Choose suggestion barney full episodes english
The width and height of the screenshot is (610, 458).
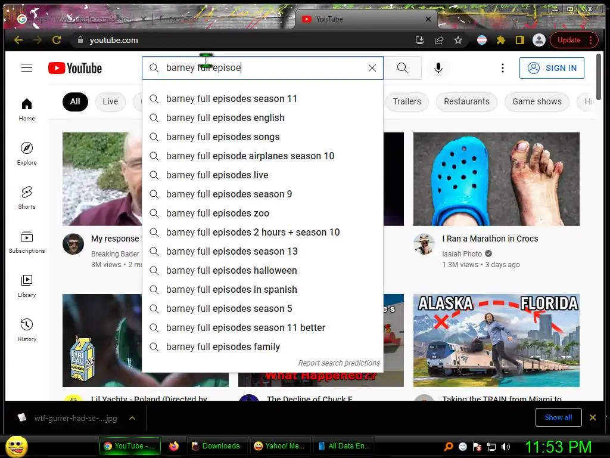263,118
